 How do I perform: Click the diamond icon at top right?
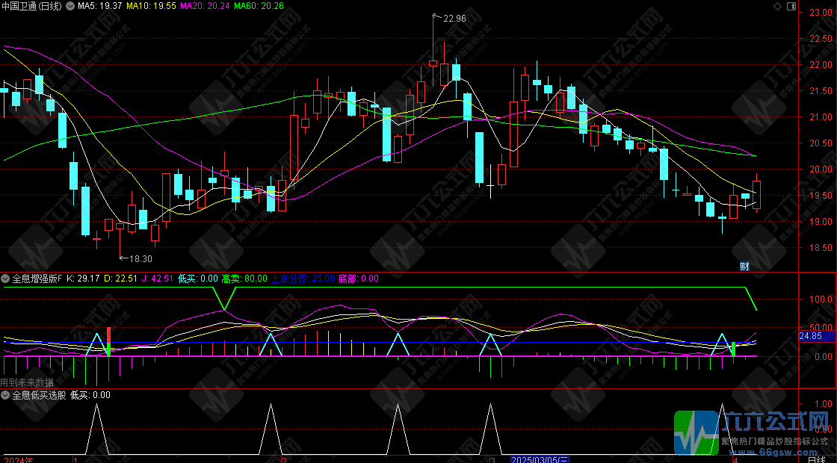click(x=778, y=6)
